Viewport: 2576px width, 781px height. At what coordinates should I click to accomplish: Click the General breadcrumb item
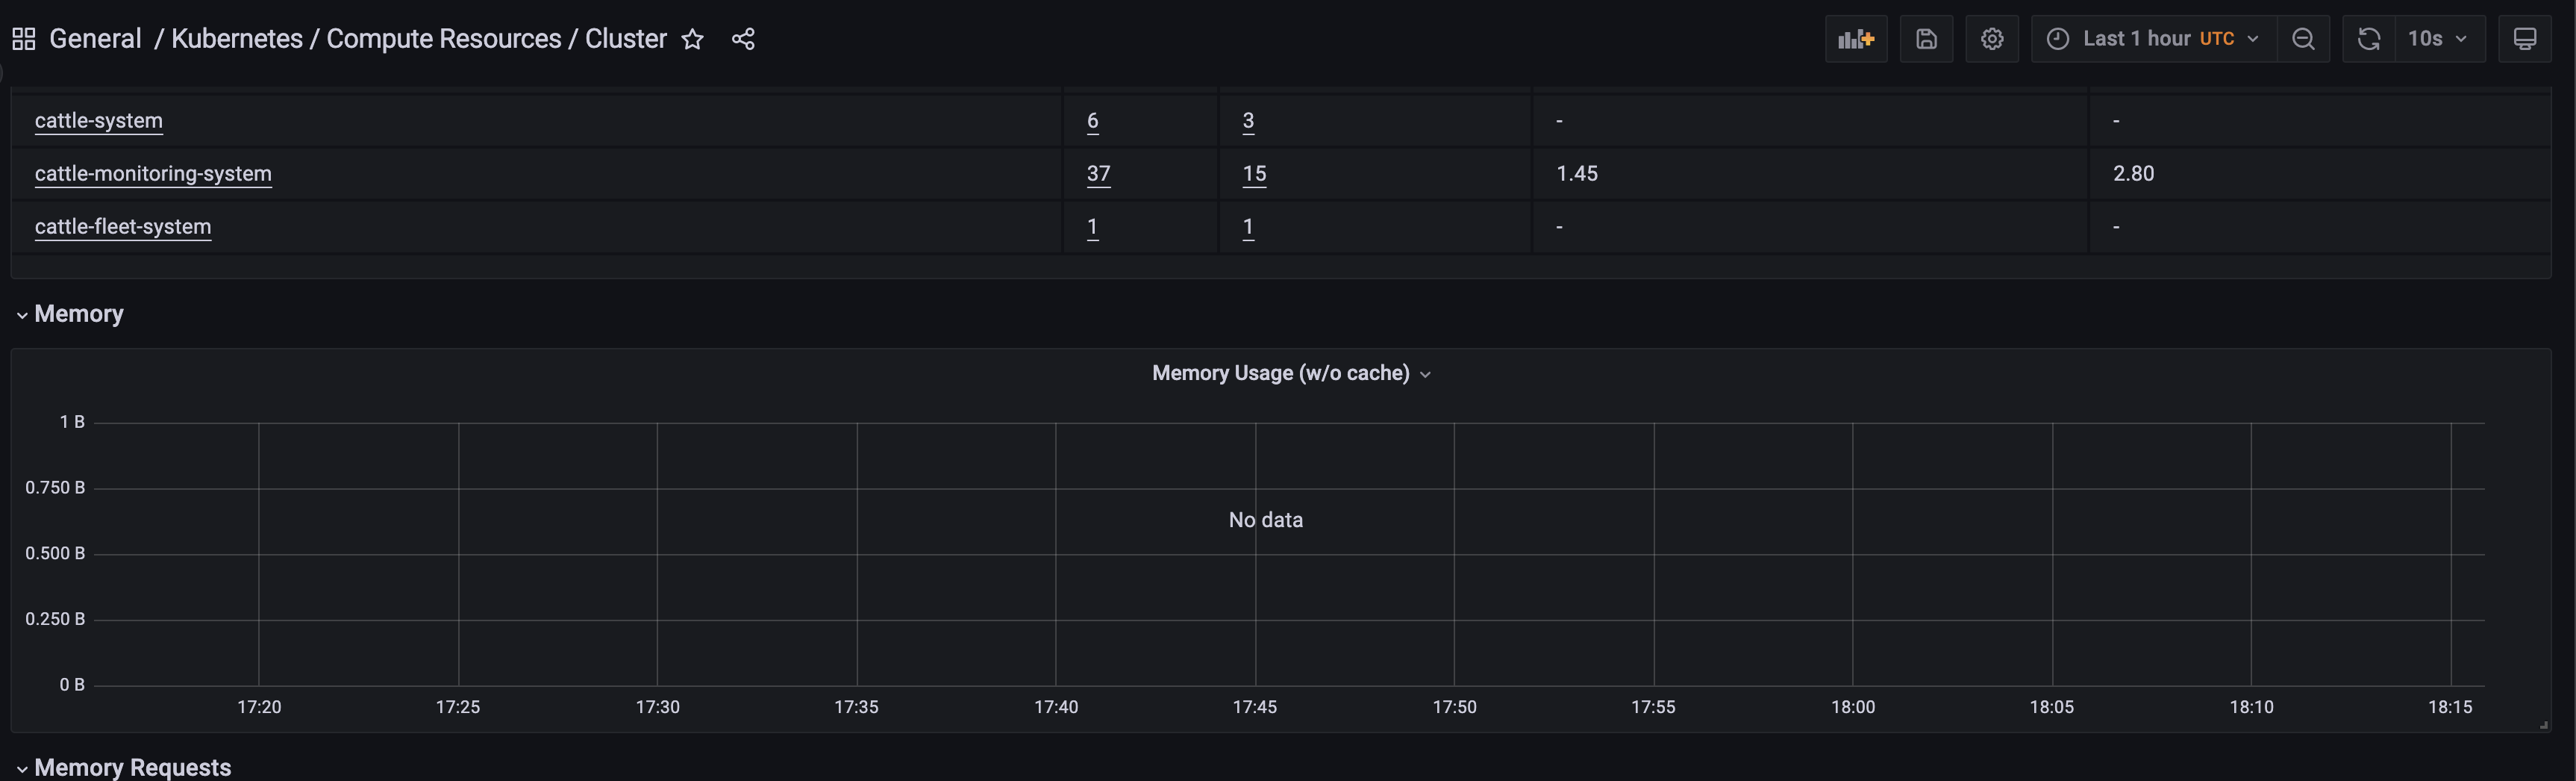(95, 38)
